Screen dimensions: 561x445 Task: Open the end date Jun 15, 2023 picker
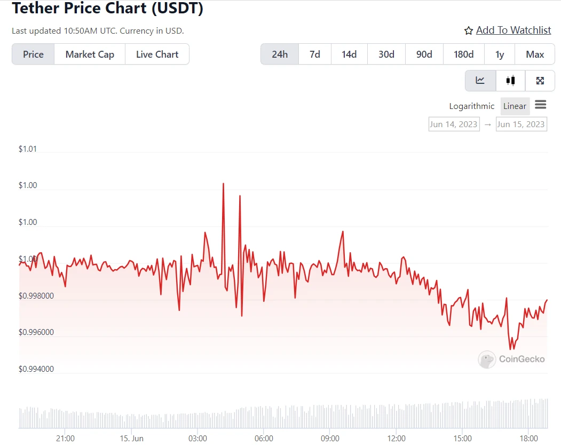coord(520,124)
